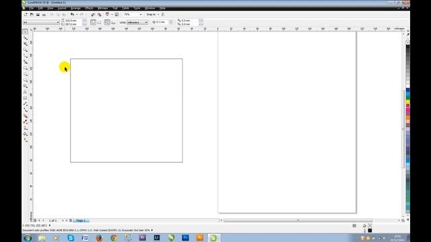Click the Open file icon

click(x=32, y=15)
